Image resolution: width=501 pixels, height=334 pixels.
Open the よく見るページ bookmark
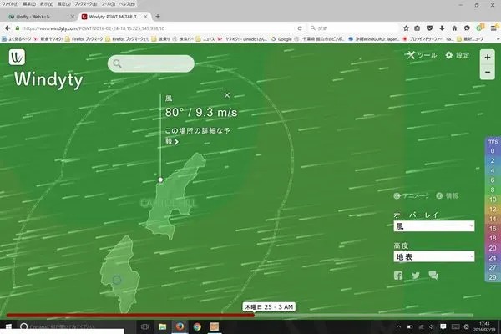coord(17,39)
